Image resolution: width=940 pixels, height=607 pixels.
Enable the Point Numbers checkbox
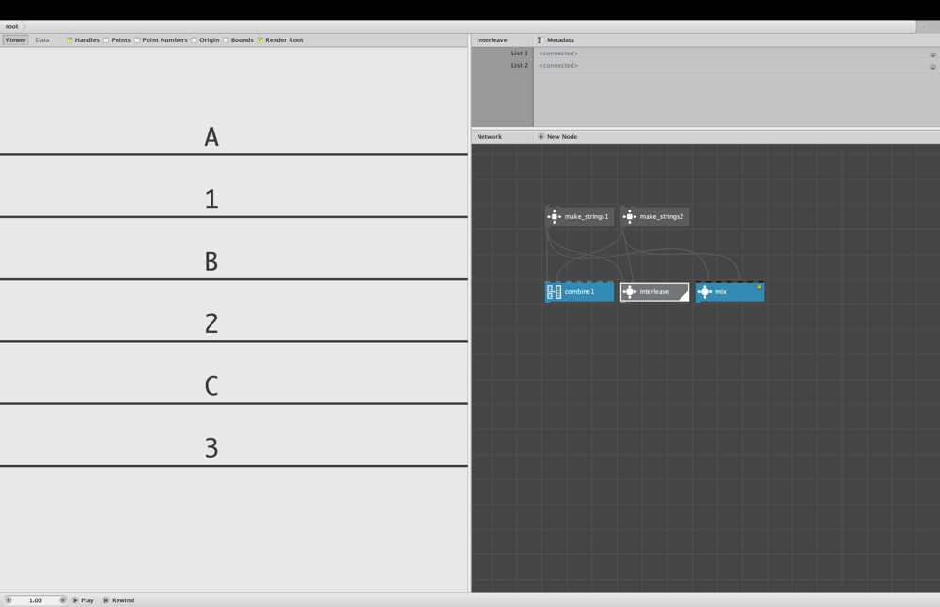tap(137, 40)
